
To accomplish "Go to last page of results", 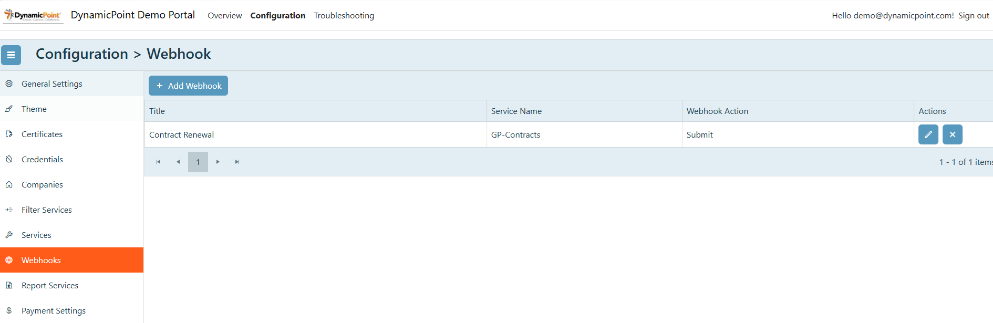I will pos(237,162).
